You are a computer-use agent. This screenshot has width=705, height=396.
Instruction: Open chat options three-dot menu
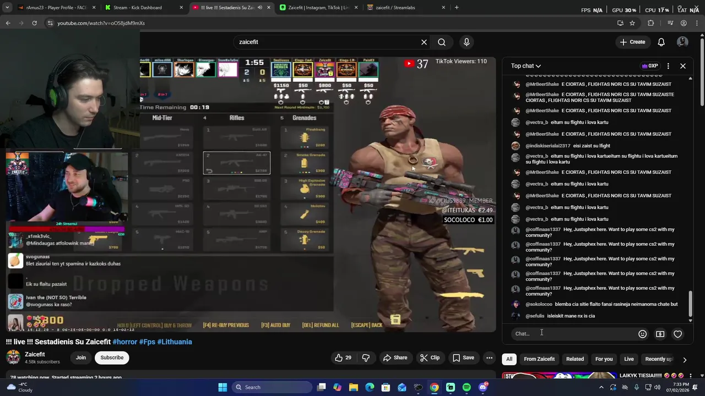coord(668,66)
